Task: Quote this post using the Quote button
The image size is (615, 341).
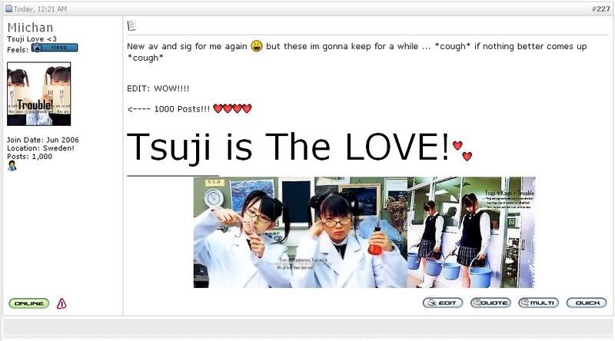Action: point(490,303)
